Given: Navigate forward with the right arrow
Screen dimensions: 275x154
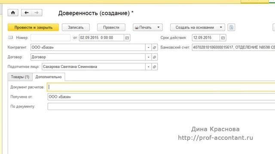Looking at the screenshot, I should click(37, 13).
